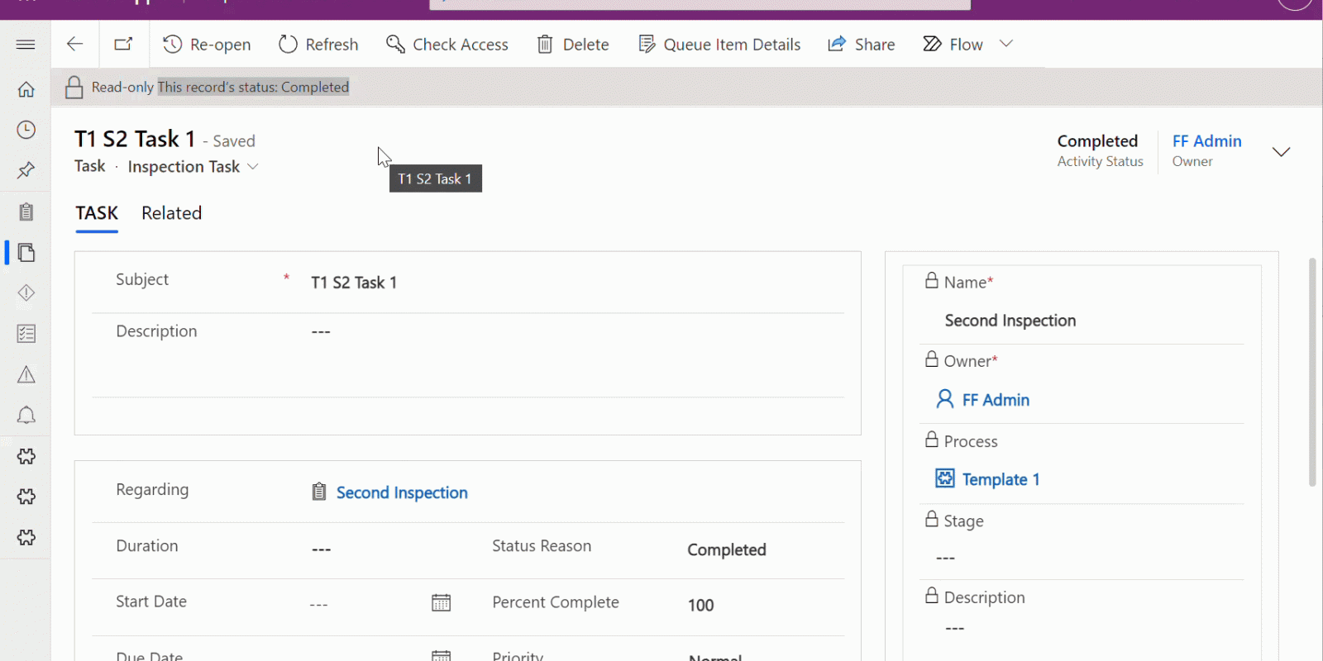Screen dimensions: 1323x661
Task: Open Start Date calendar picker
Action: pos(441,603)
